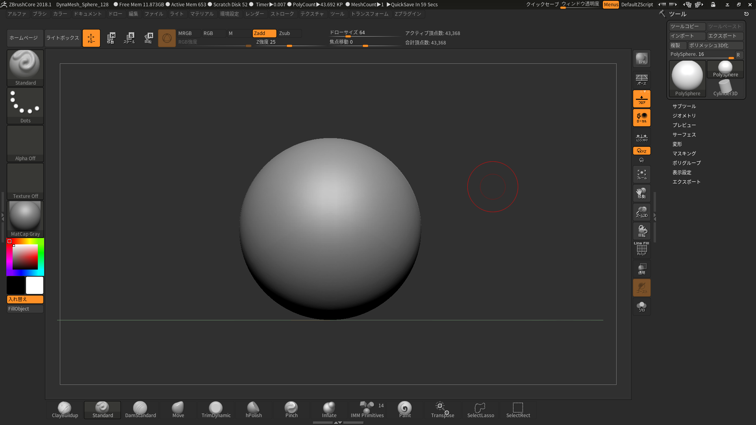The width and height of the screenshot is (756, 425).
Task: Toggle Zadd sculpting mode on
Action: click(259, 33)
